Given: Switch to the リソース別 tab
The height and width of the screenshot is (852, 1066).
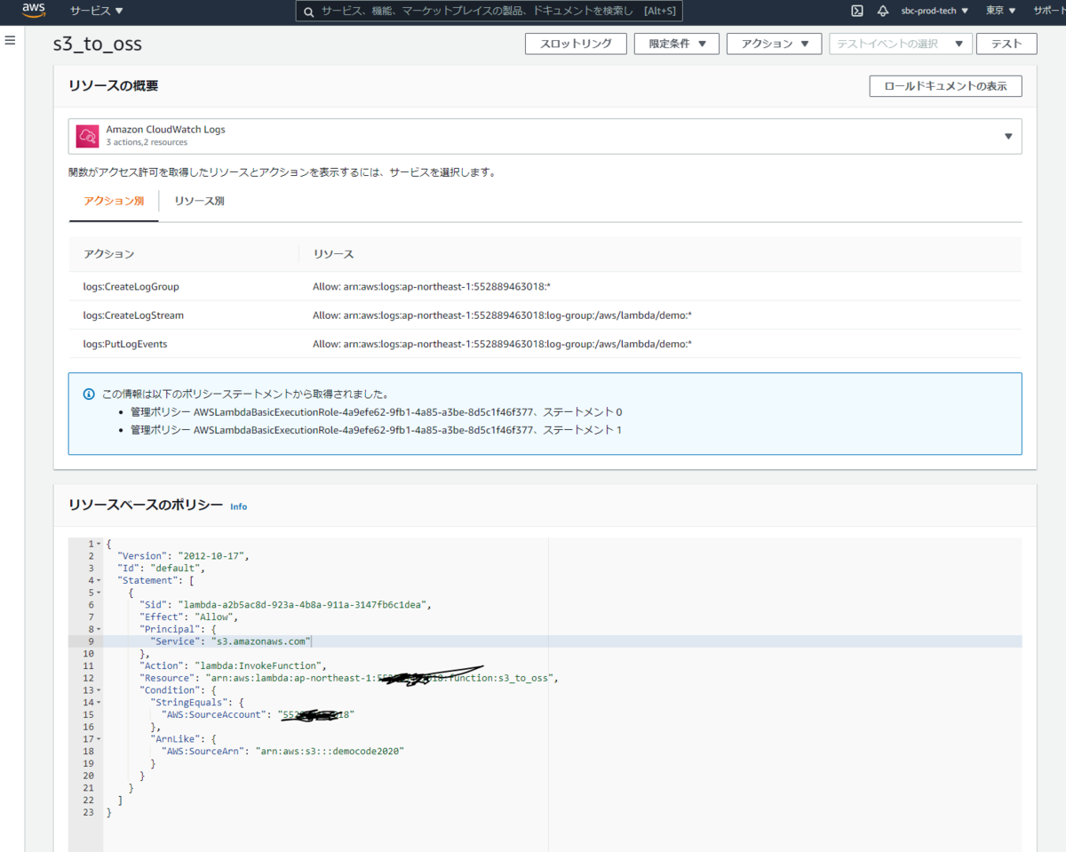Looking at the screenshot, I should pyautogui.click(x=199, y=201).
